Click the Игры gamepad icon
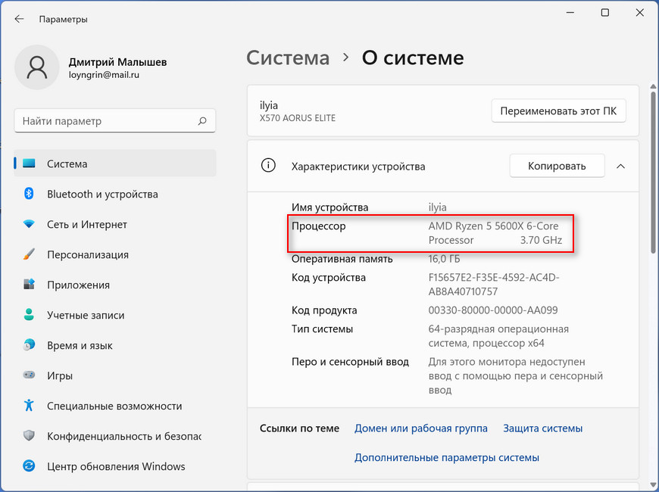This screenshot has width=659, height=492. [29, 375]
